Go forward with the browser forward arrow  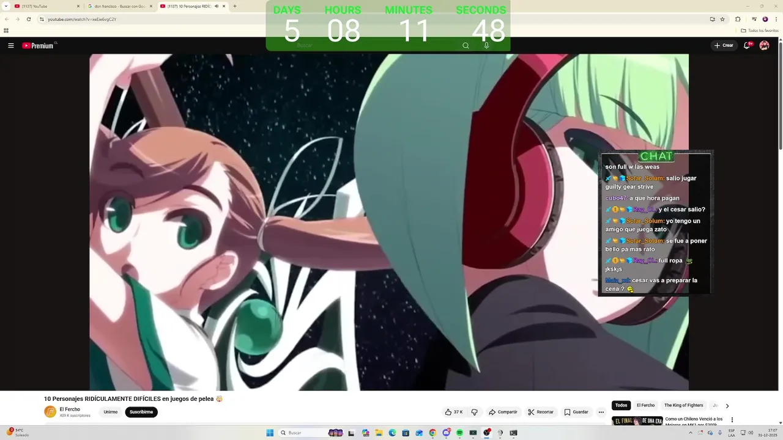tap(17, 19)
